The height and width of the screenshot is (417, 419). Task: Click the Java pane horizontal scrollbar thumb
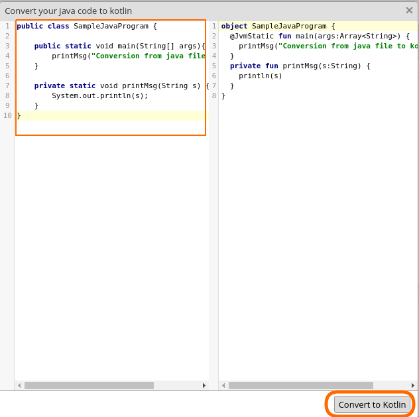(x=89, y=385)
